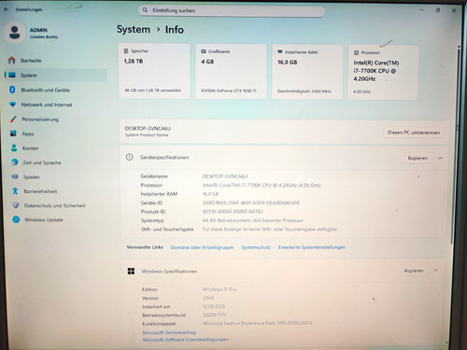Click the Grafikkarte 4 GB card

(x=231, y=72)
